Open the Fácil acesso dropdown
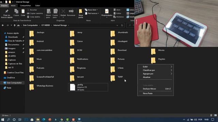 (x=92, y=13)
